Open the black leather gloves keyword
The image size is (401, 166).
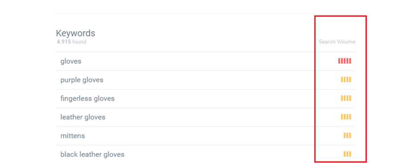pos(92,154)
